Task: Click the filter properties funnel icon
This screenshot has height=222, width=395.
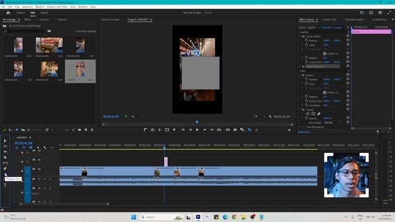Action: [x=378, y=131]
